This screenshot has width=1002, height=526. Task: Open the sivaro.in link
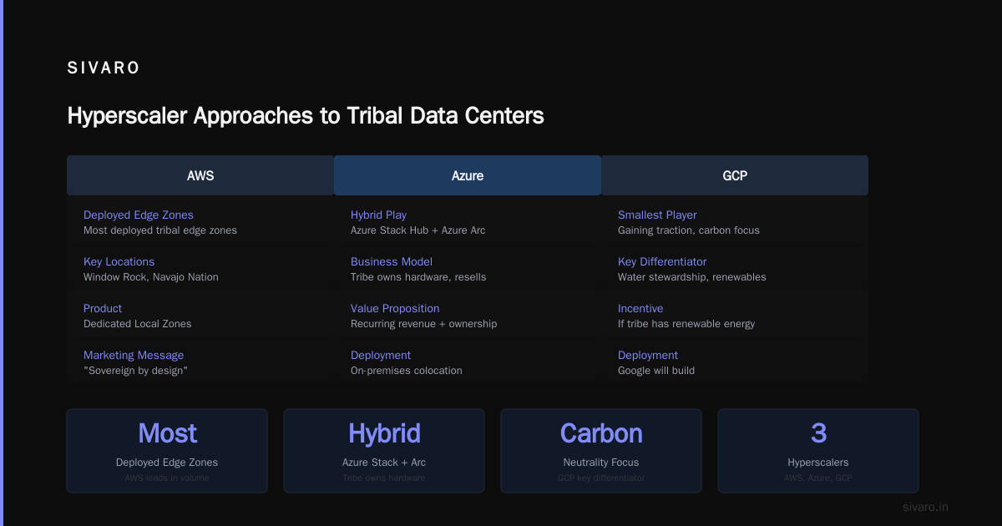coord(926,507)
